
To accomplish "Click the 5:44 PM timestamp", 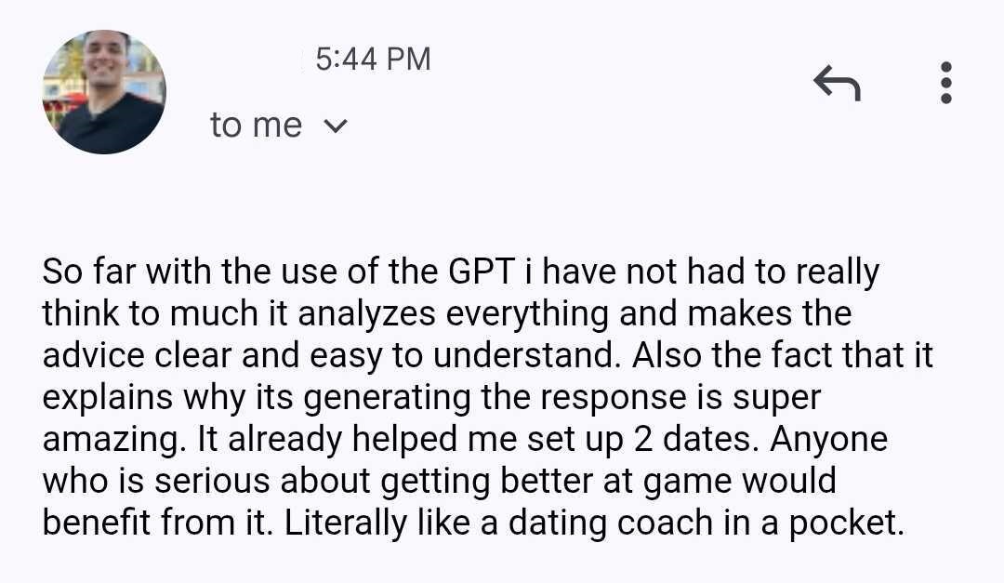I will click(373, 60).
